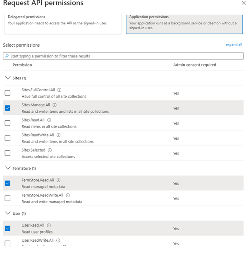Select the Application permissions card

pos(184,23)
